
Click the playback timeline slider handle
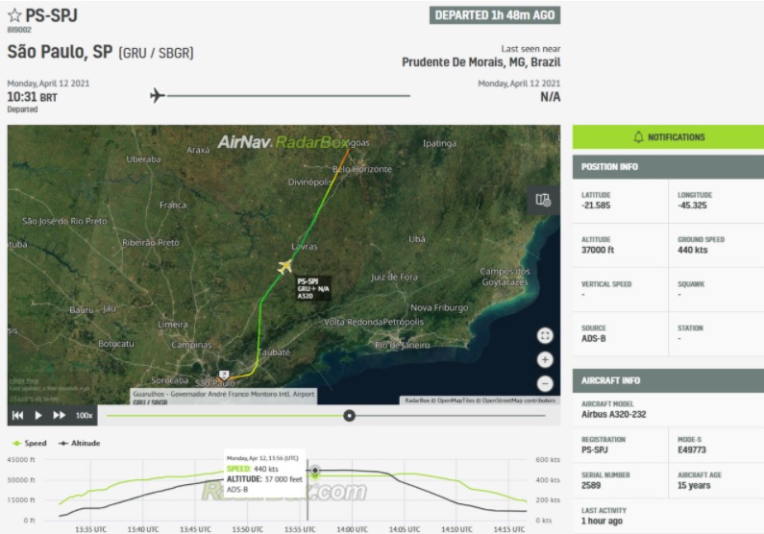tap(350, 416)
